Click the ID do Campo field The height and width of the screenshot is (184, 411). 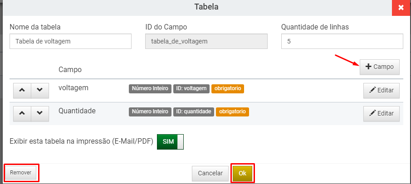(x=206, y=41)
